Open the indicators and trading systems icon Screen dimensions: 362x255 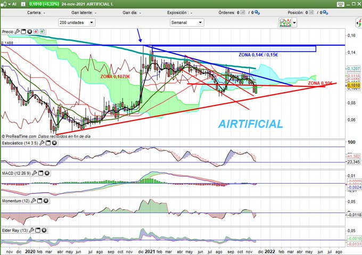[285, 22]
